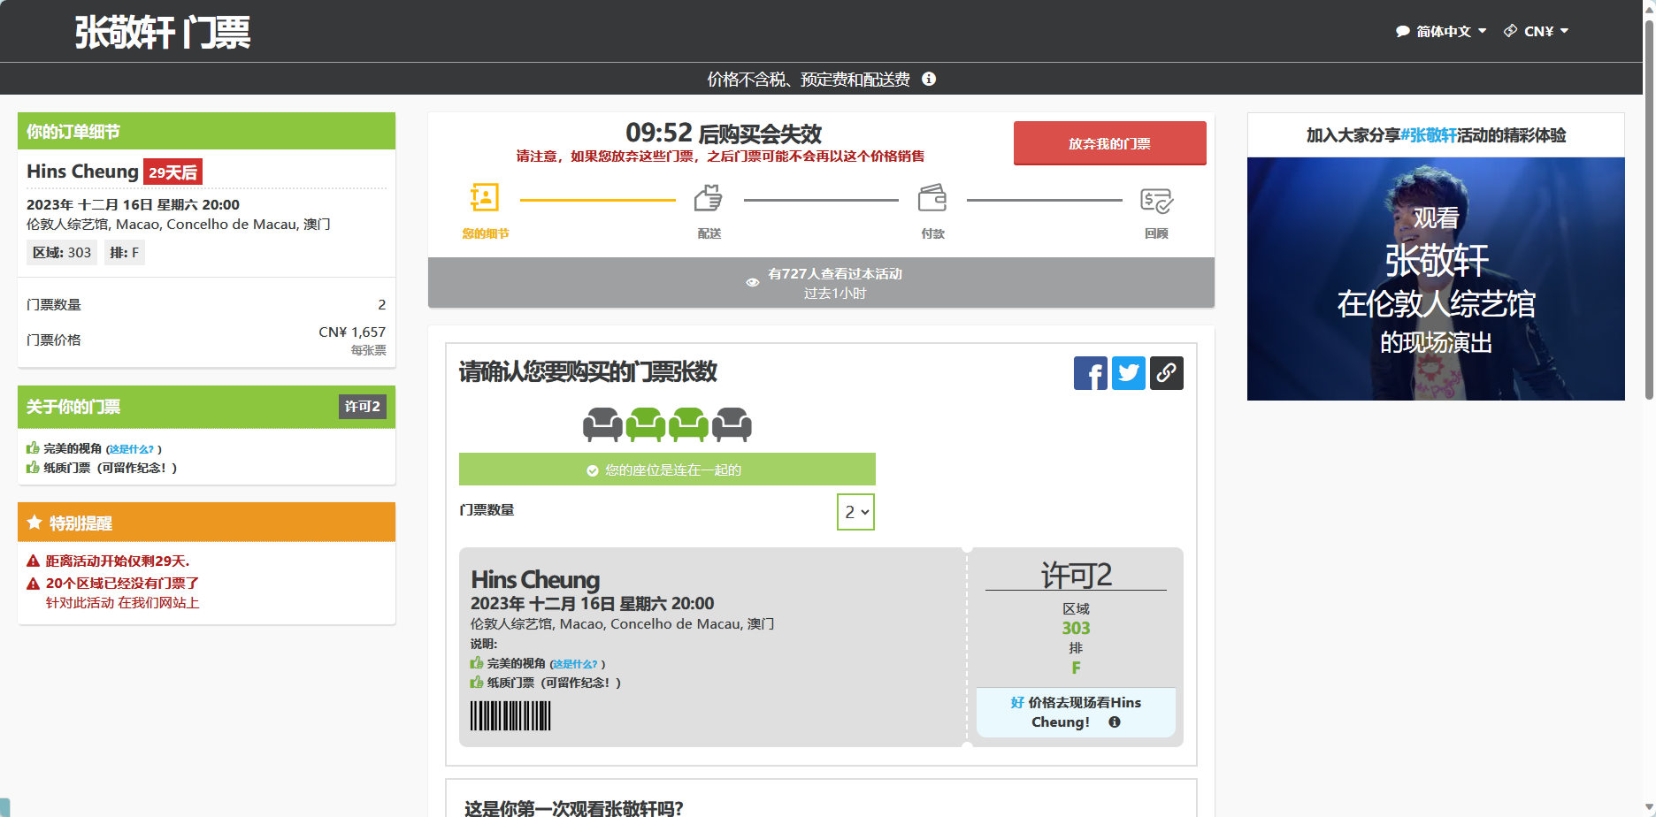Click warning triangle beside 20个区域已经没有门票了

(x=34, y=584)
